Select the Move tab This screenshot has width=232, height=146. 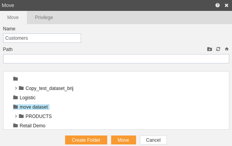pos(13,18)
